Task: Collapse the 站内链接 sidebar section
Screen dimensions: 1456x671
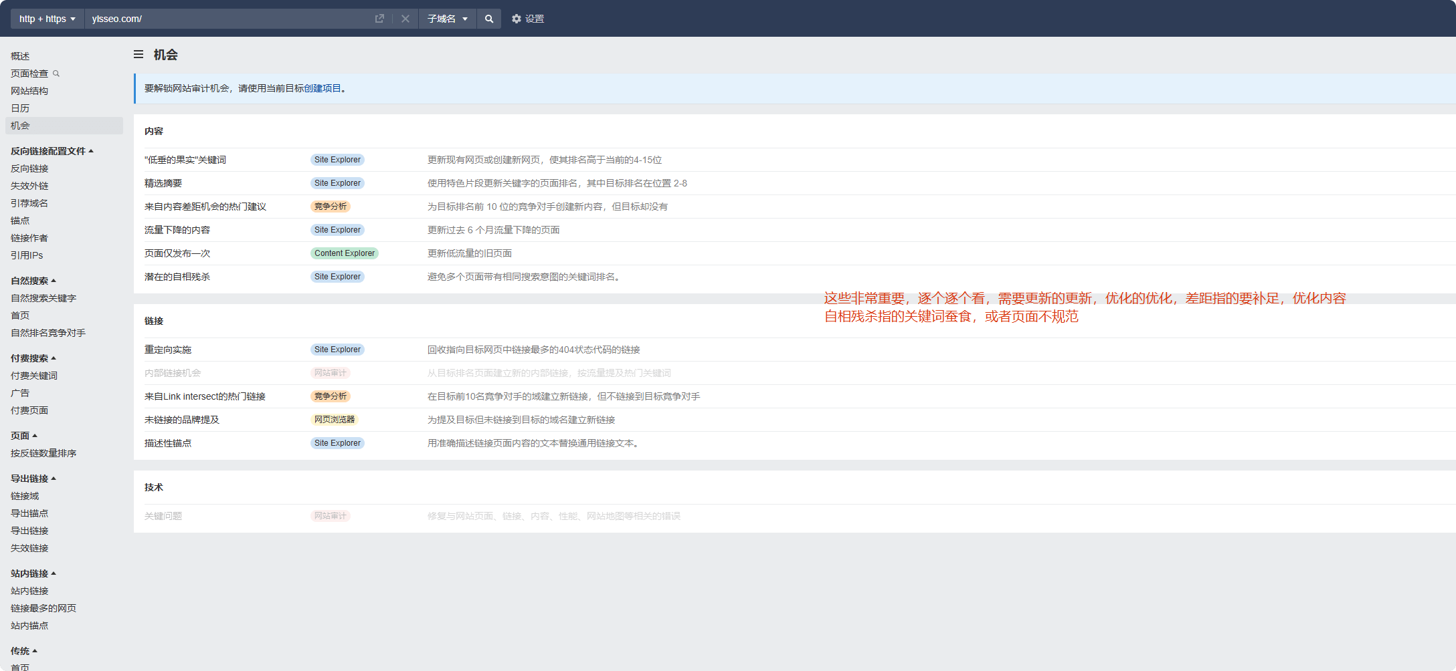Action: tap(54, 573)
